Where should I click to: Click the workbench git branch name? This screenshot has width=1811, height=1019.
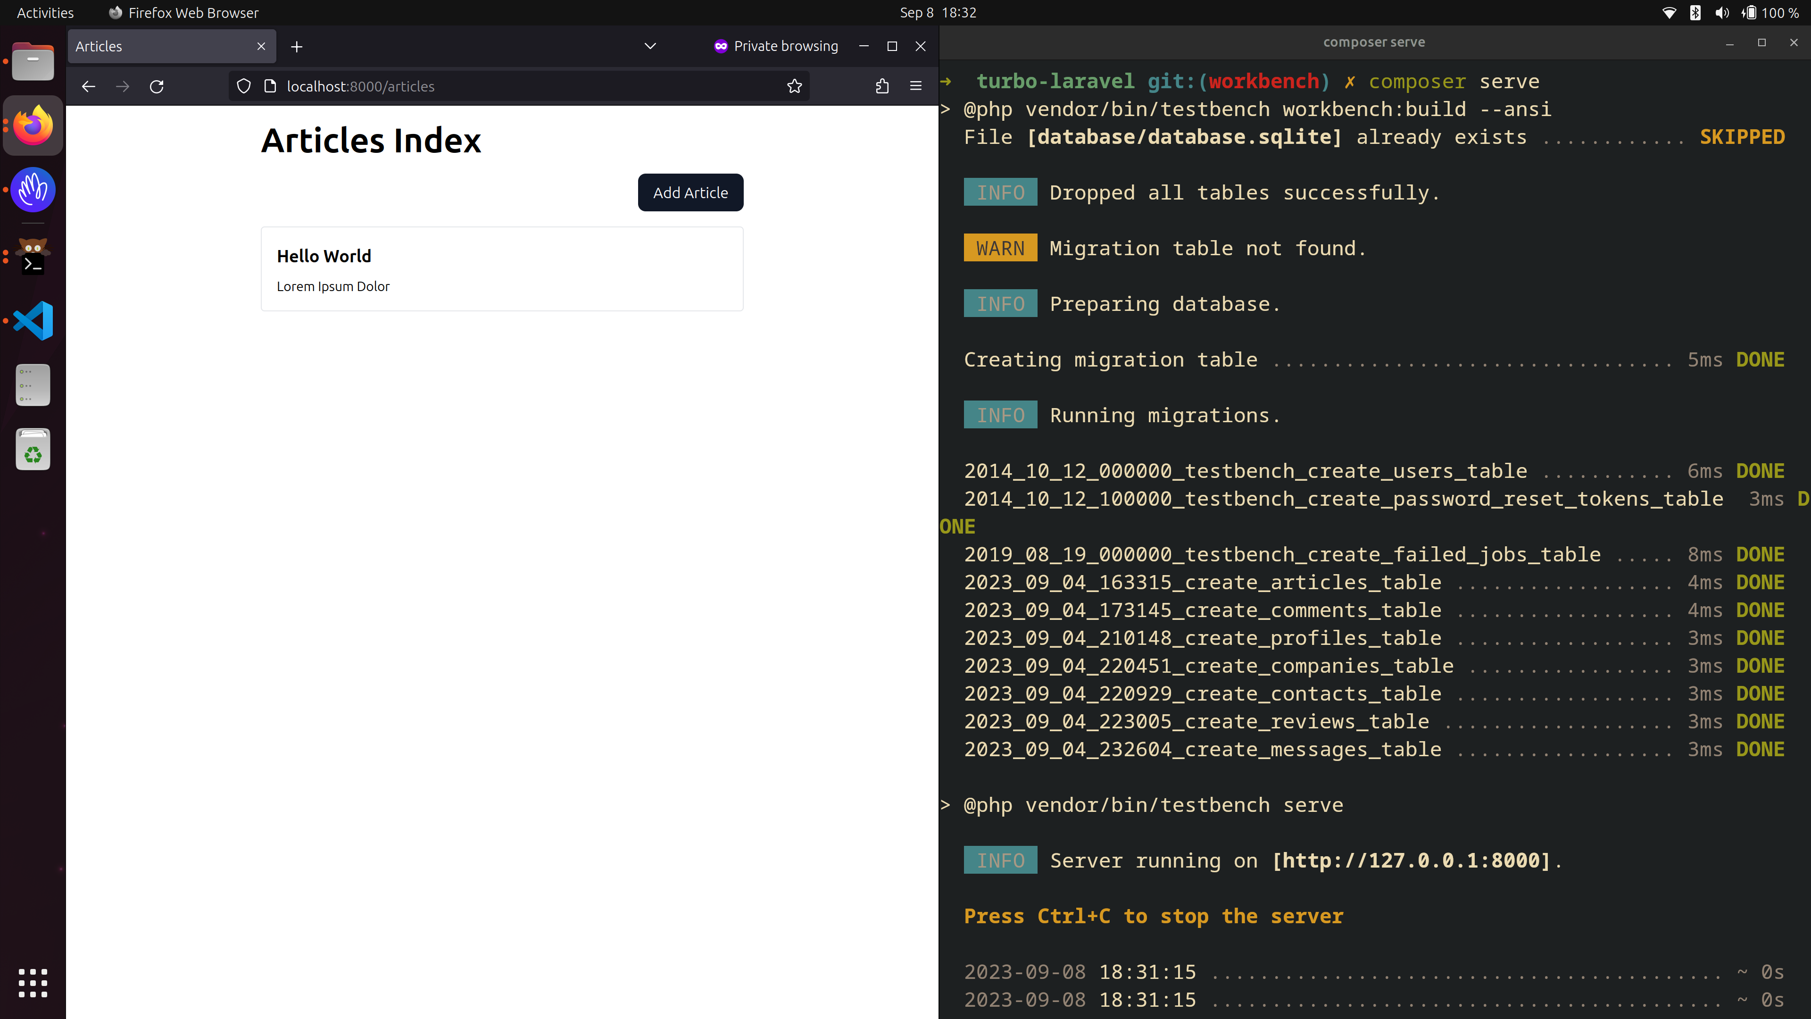click(1263, 82)
